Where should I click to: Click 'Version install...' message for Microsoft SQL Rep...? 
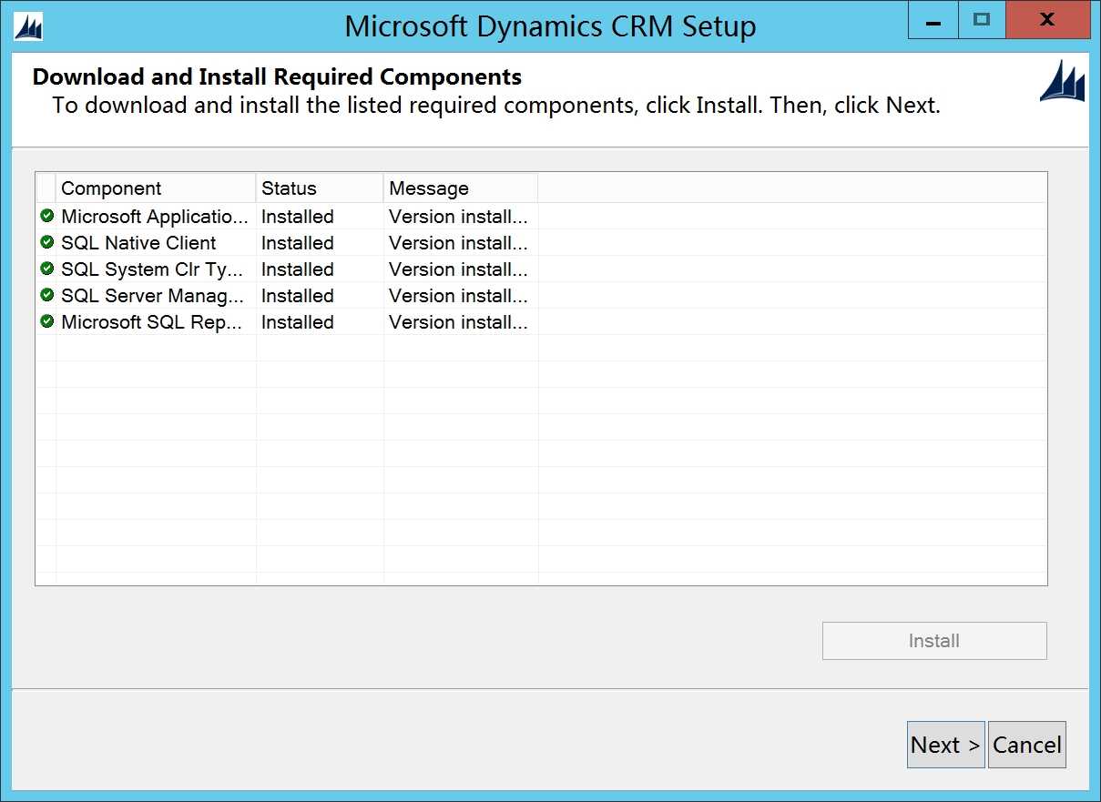(x=458, y=322)
